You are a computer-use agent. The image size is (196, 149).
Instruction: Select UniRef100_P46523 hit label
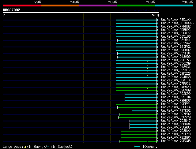(176, 87)
